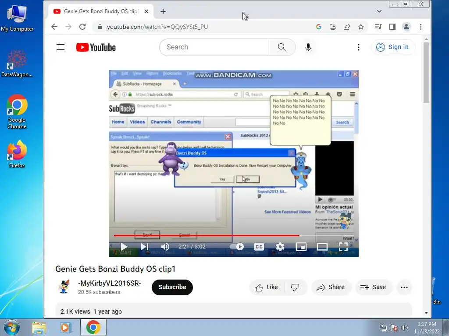
Task: Share this page via address bar icon
Action: click(x=346, y=27)
